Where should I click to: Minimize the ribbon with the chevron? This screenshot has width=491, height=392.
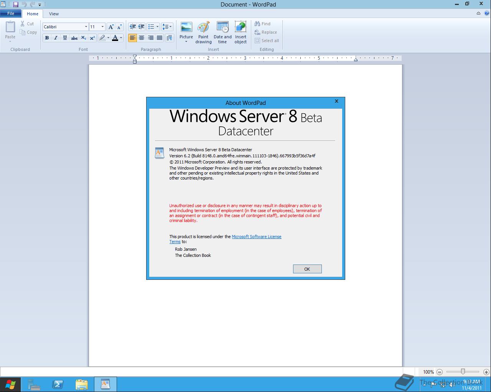click(x=478, y=13)
